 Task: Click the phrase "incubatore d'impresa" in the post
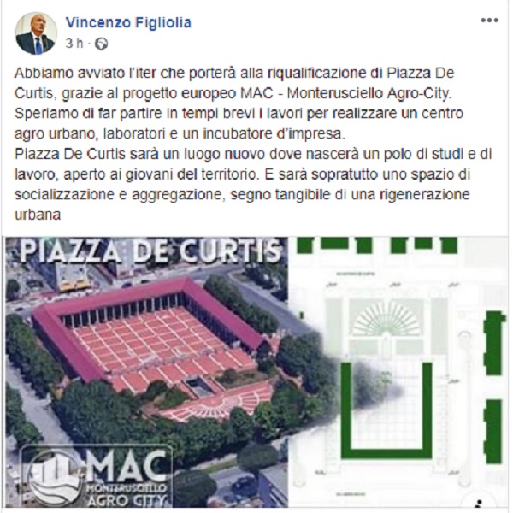[274, 134]
